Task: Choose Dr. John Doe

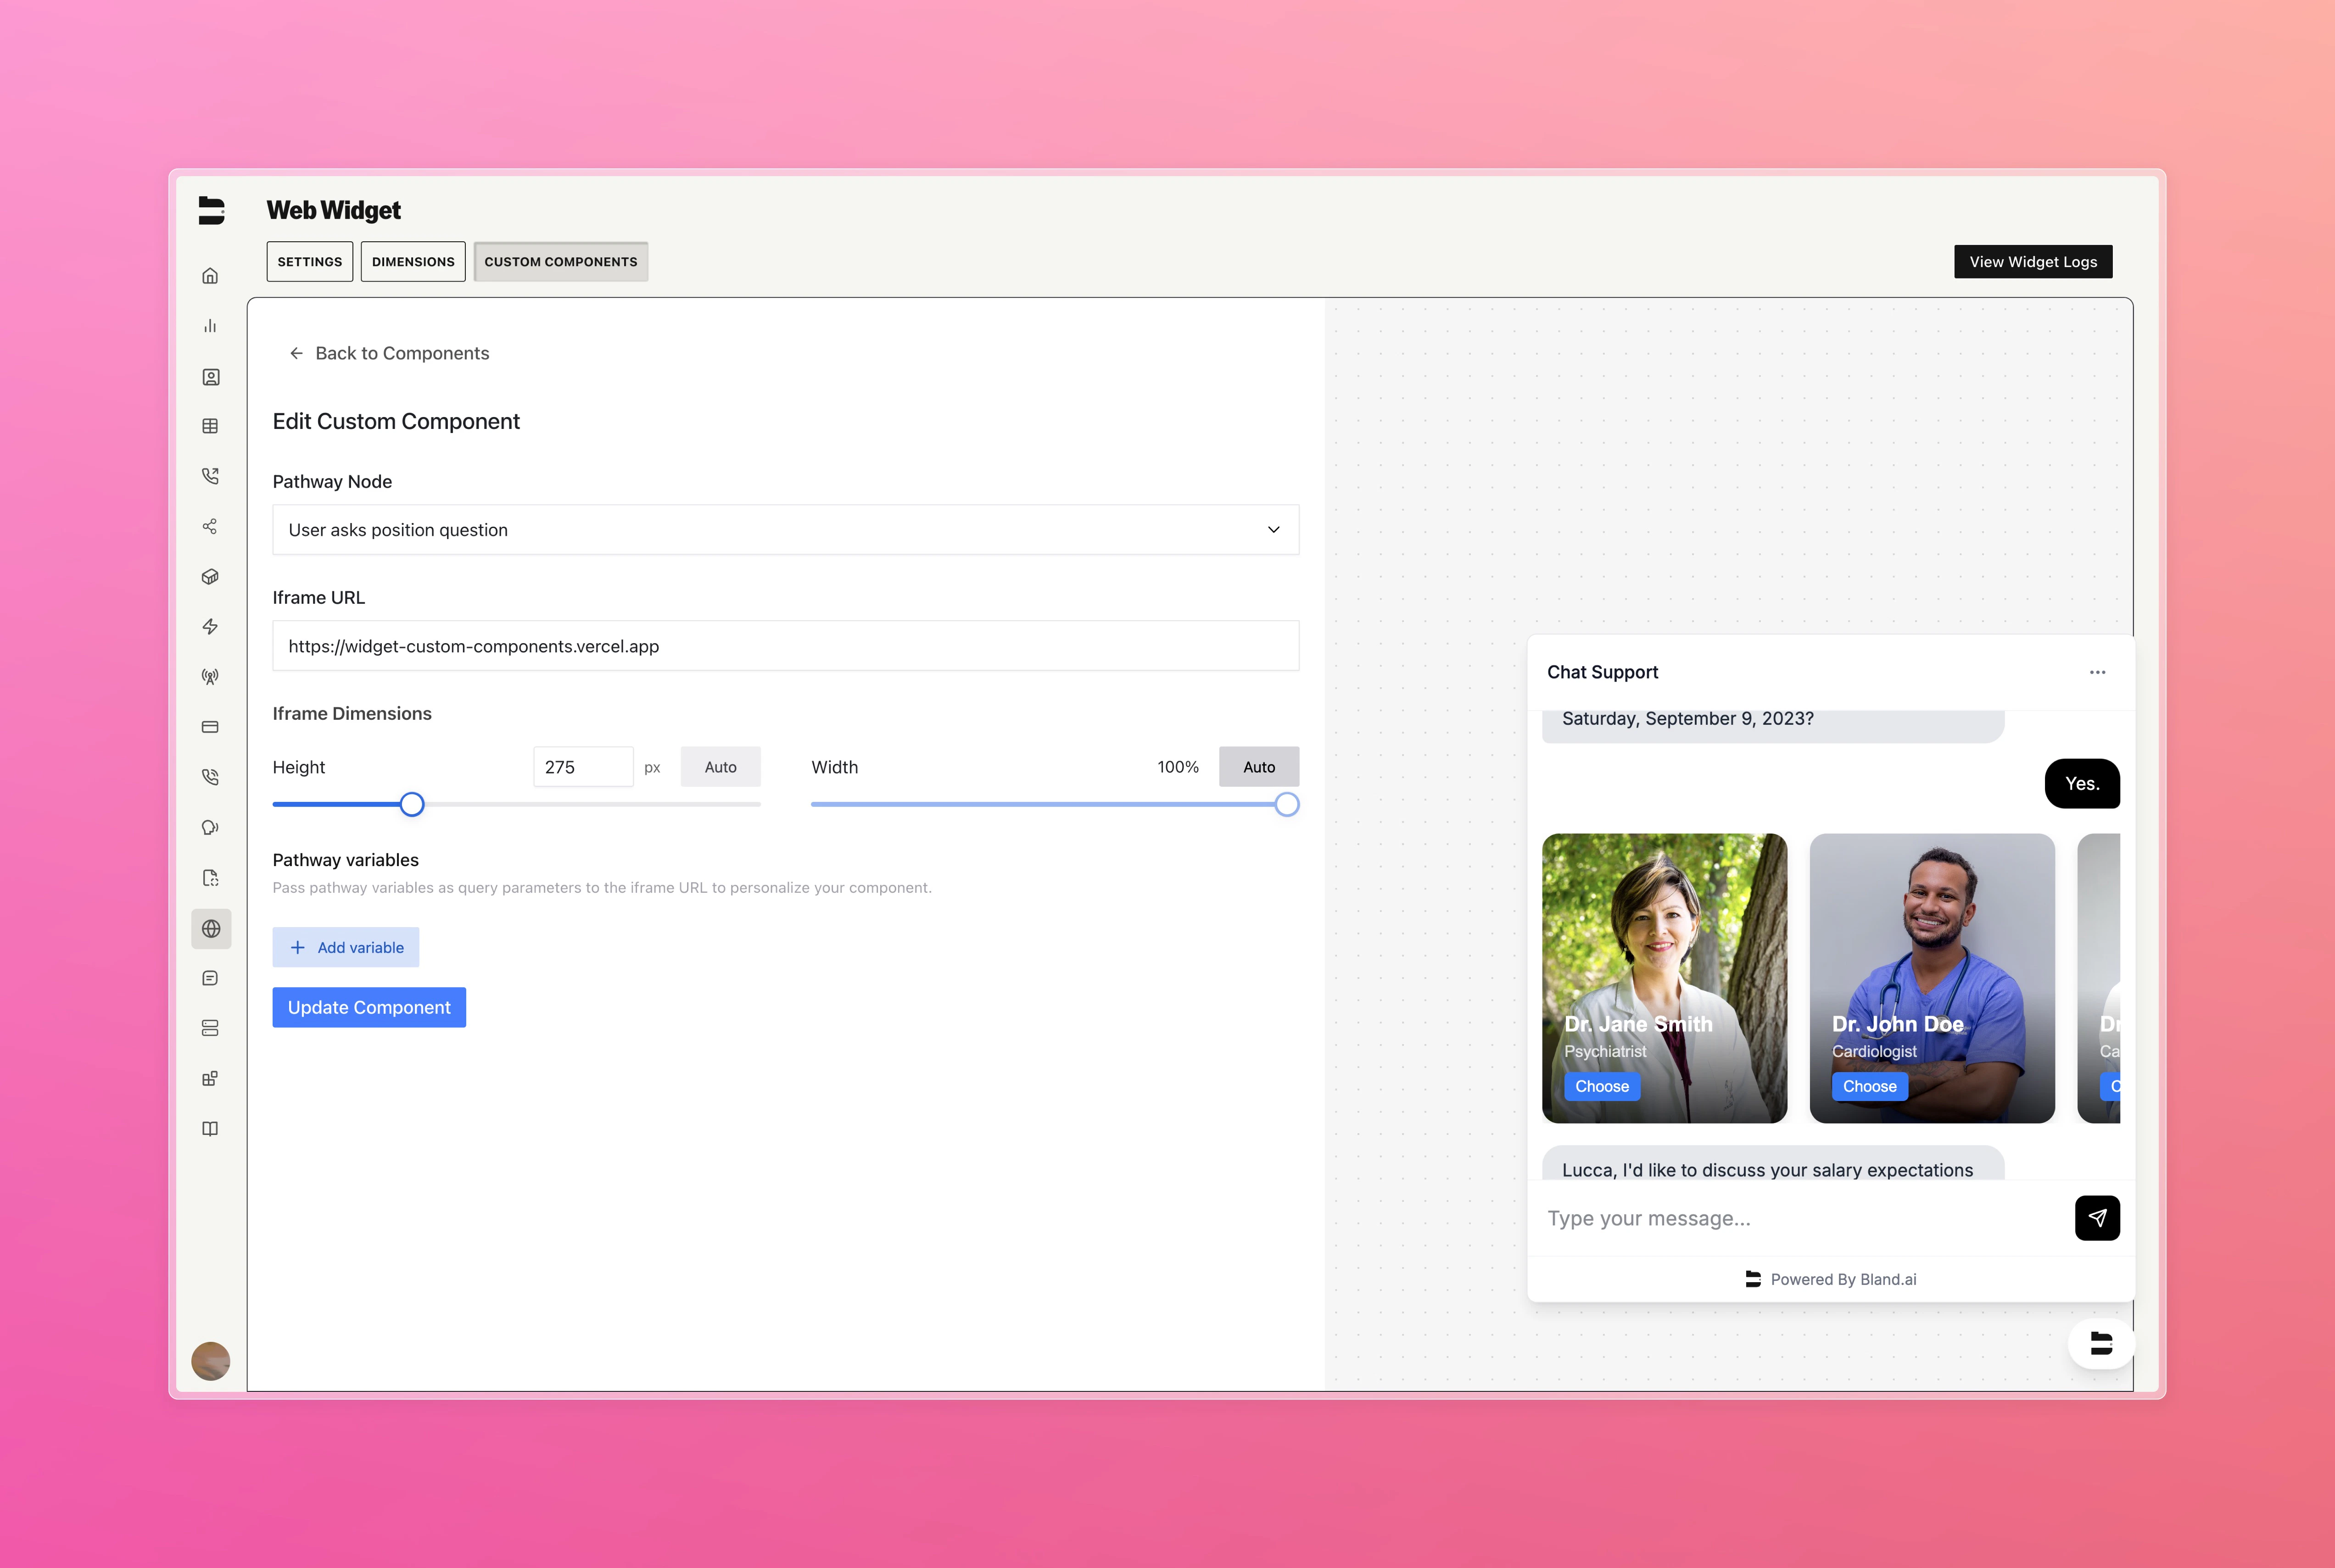Action: coord(1870,1087)
